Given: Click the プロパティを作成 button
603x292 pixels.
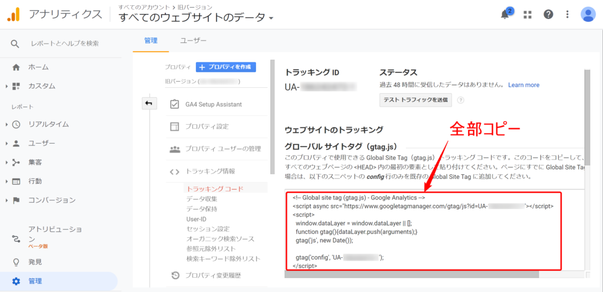Looking at the screenshot, I should (x=226, y=67).
